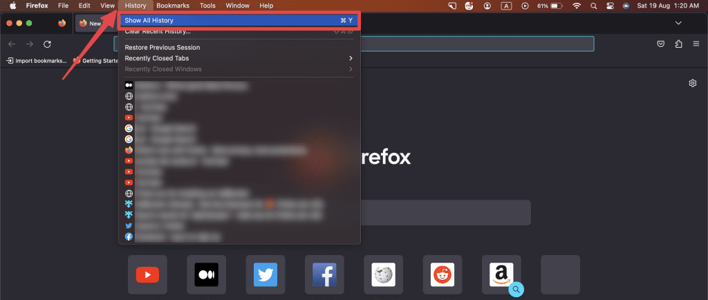Viewport: 708px width, 300px height.
Task: Open the Bookmarks menu
Action: tap(173, 6)
